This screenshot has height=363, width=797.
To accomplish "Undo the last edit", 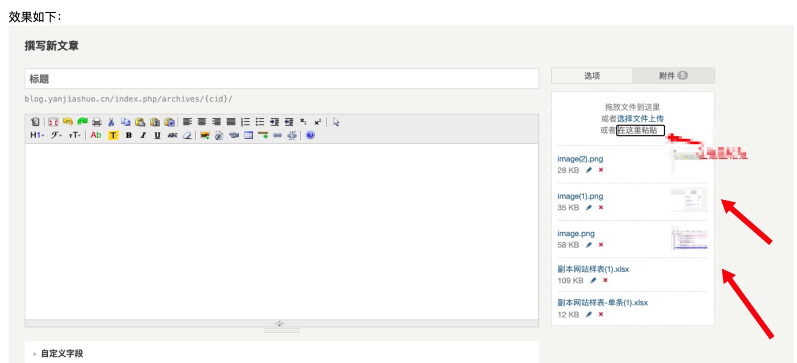I will (x=67, y=122).
